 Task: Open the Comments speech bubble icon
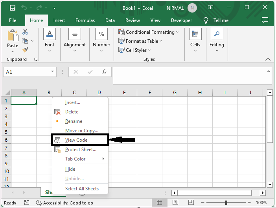click(265, 20)
